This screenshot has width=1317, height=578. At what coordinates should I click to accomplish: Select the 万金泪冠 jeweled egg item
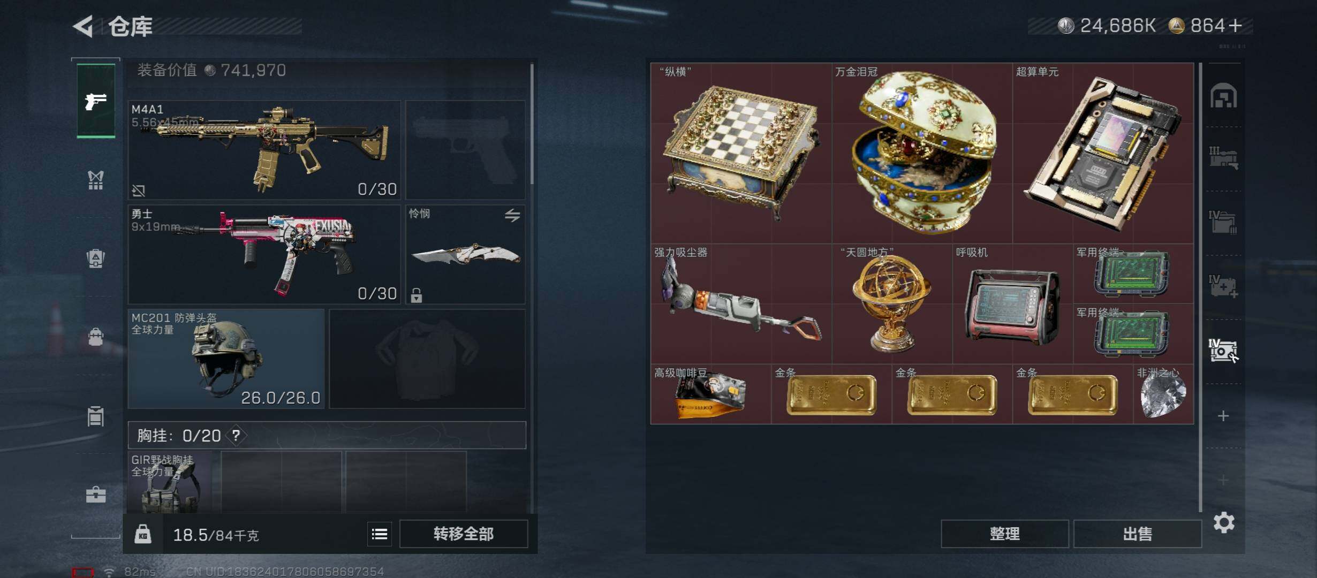click(922, 153)
